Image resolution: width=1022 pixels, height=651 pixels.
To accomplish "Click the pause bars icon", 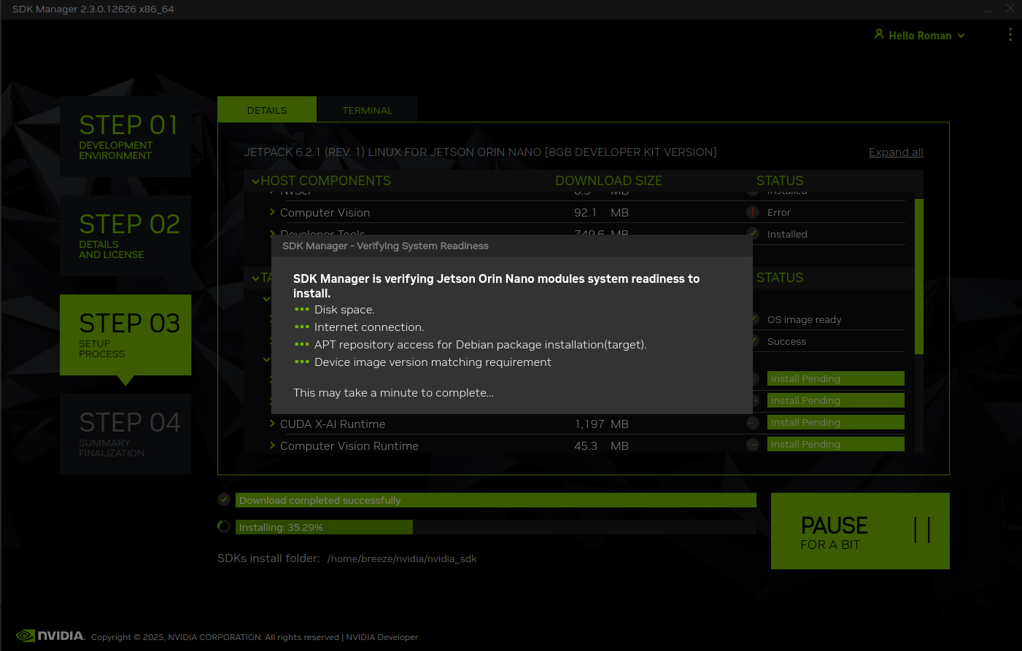I will click(x=922, y=530).
